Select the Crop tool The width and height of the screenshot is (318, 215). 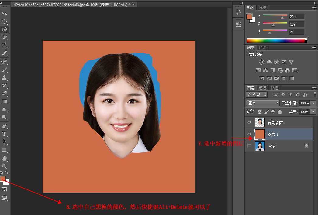[4, 45]
